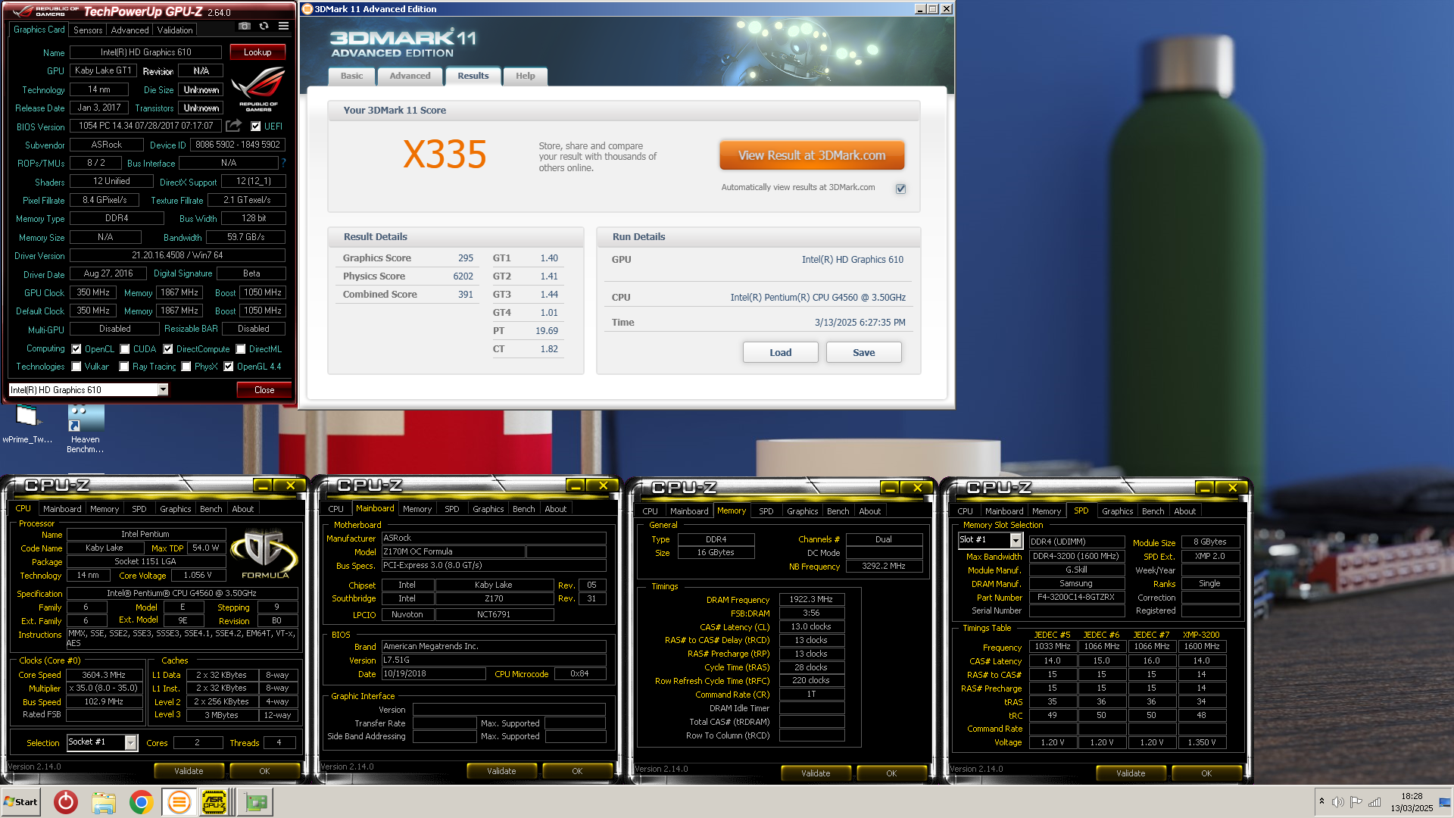1454x818 pixels.
Task: Click the GPU Name field in GPU-Z
Action: (x=145, y=52)
